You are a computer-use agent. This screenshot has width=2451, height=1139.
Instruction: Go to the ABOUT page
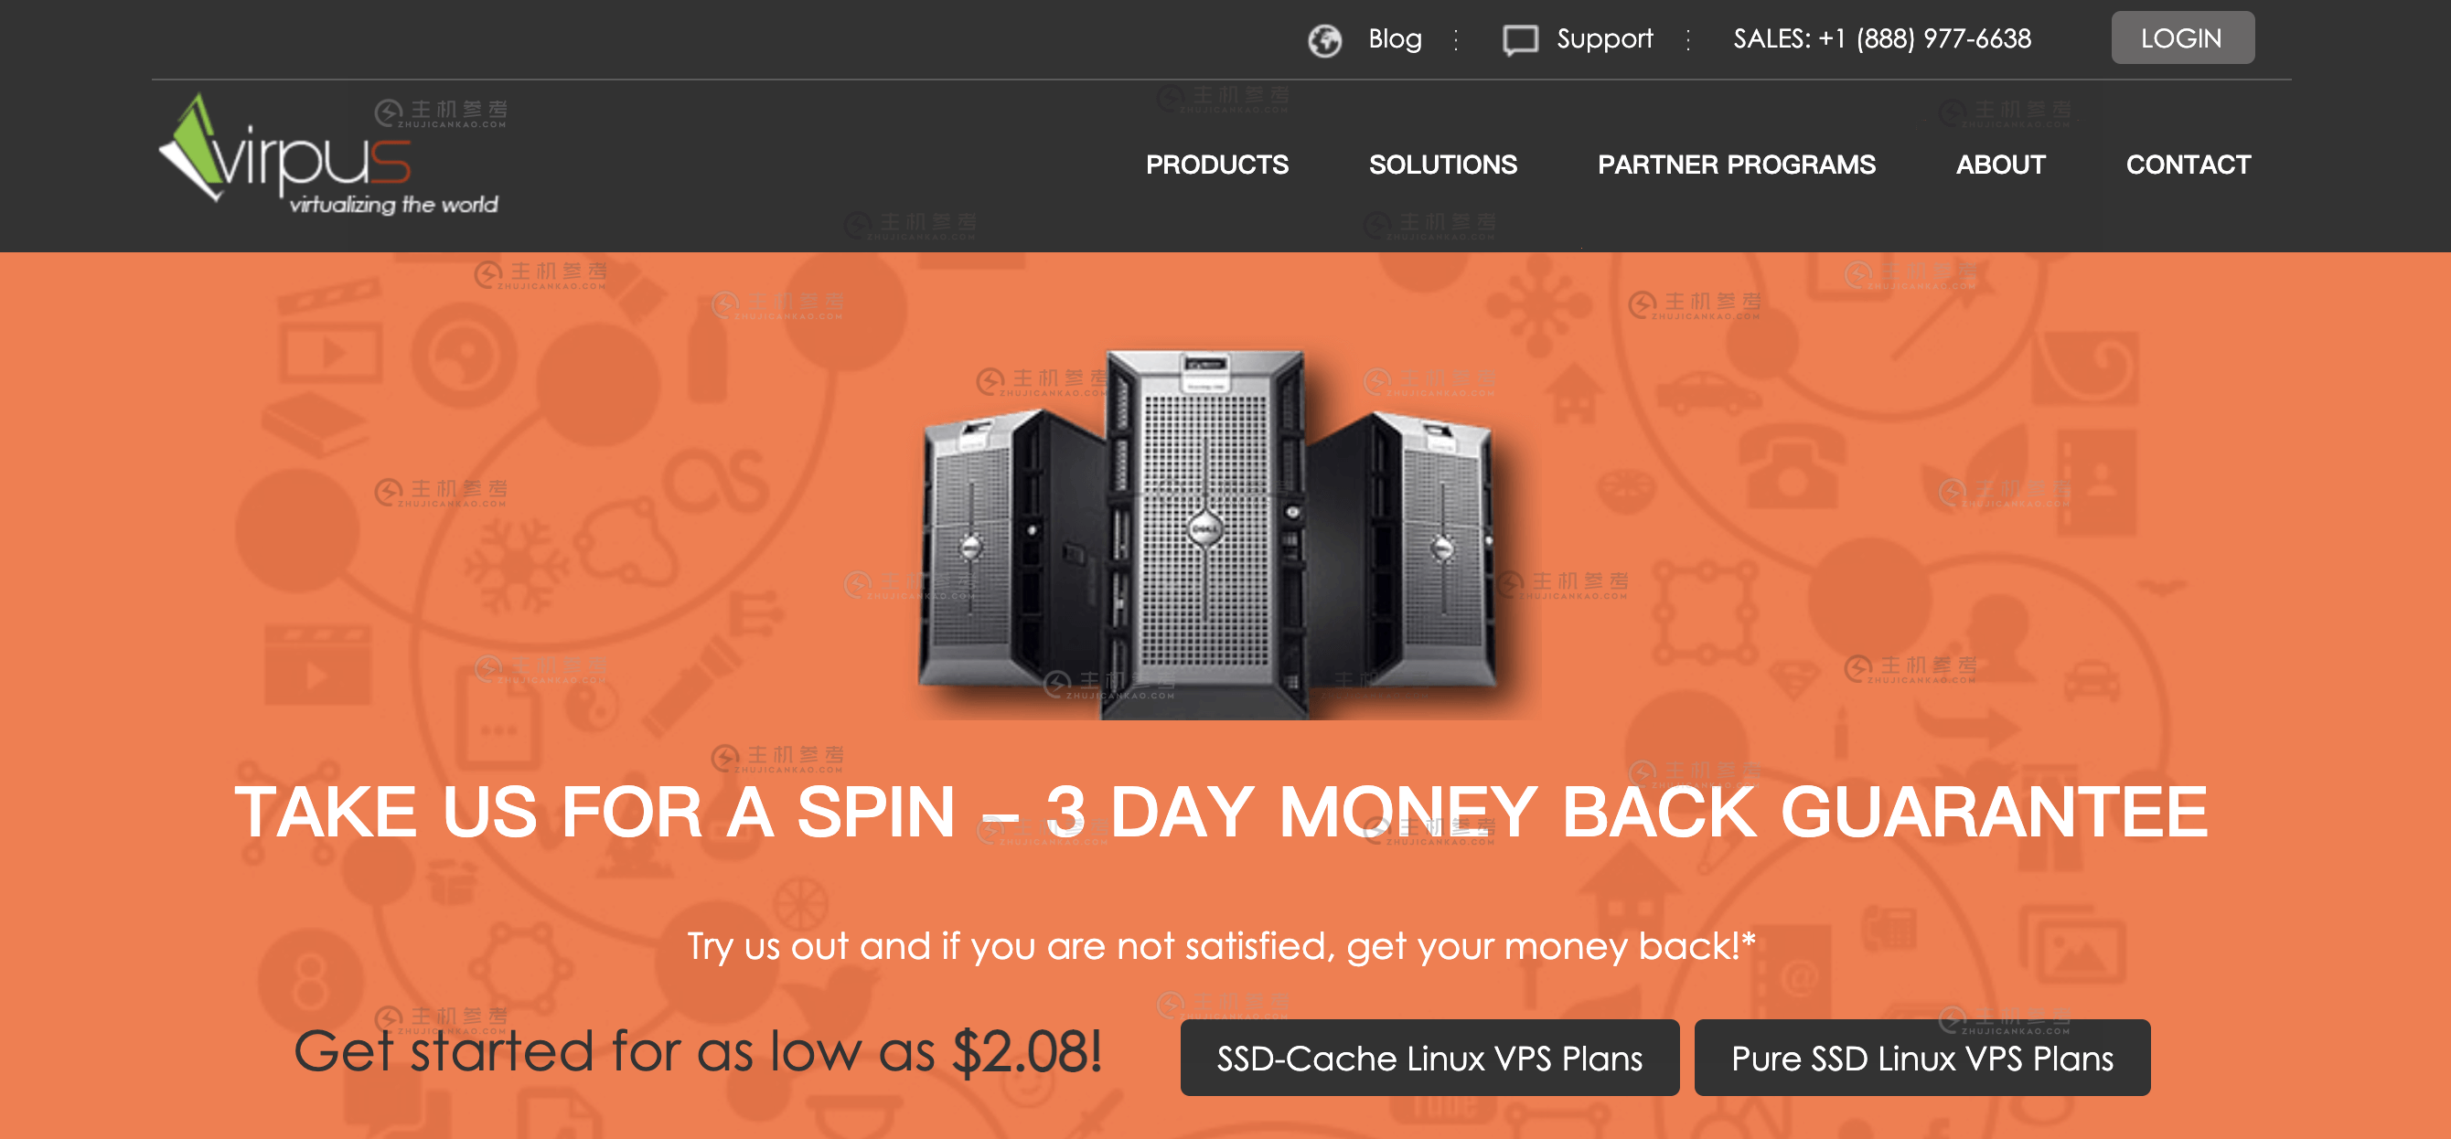[x=2001, y=165]
